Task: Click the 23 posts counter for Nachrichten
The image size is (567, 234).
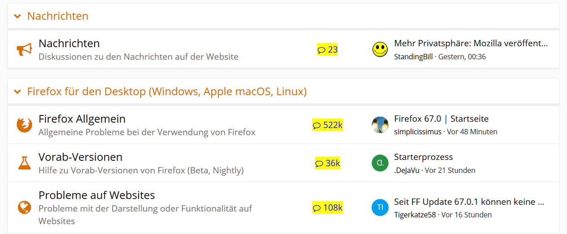Action: pyautogui.click(x=327, y=49)
